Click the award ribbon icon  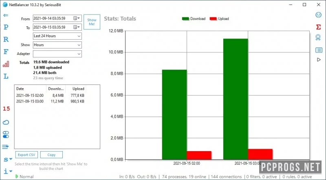click(318, 37)
